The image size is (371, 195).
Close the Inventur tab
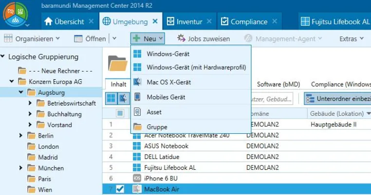pyautogui.click(x=209, y=21)
